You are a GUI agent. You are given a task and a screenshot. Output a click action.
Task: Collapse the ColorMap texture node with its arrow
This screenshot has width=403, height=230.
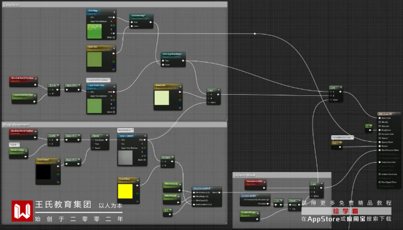pos(114,12)
